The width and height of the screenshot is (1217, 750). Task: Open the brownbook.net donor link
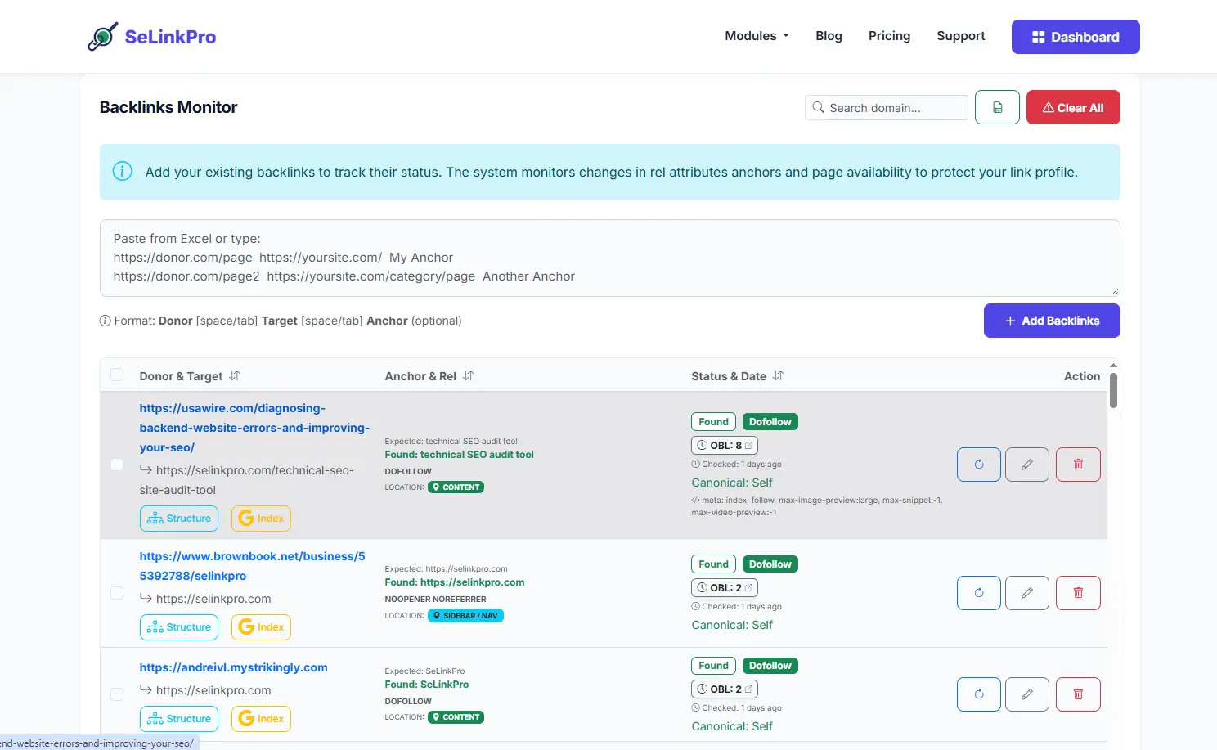click(x=252, y=566)
